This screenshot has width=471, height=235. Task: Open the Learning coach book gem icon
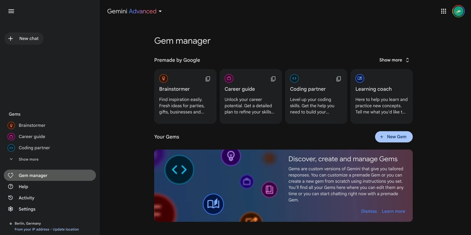pyautogui.click(x=360, y=78)
